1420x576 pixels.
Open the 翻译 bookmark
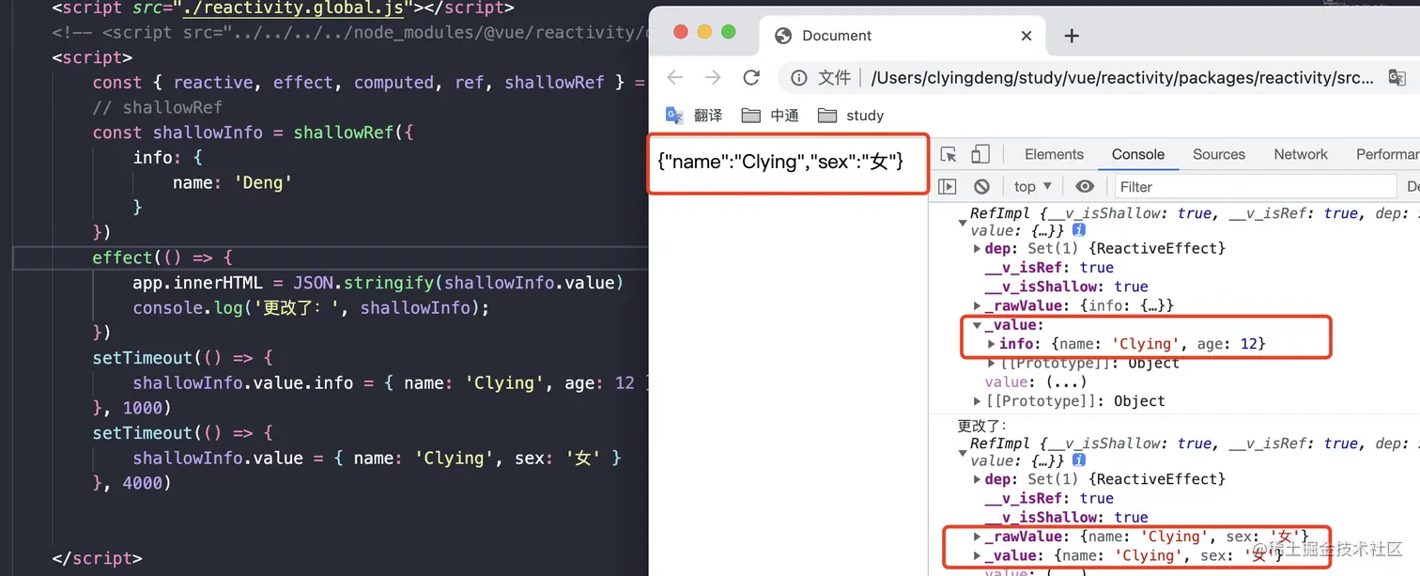[x=694, y=116]
